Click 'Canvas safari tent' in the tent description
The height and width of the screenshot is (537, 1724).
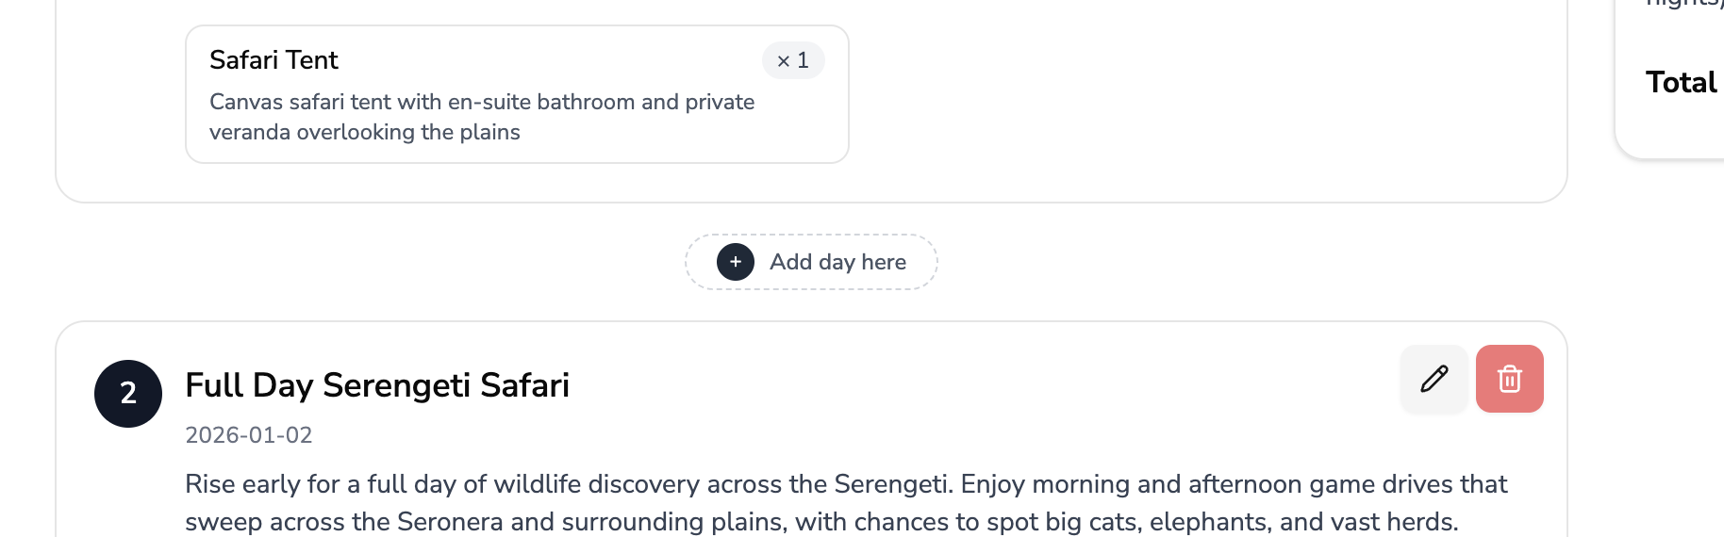tap(276, 102)
